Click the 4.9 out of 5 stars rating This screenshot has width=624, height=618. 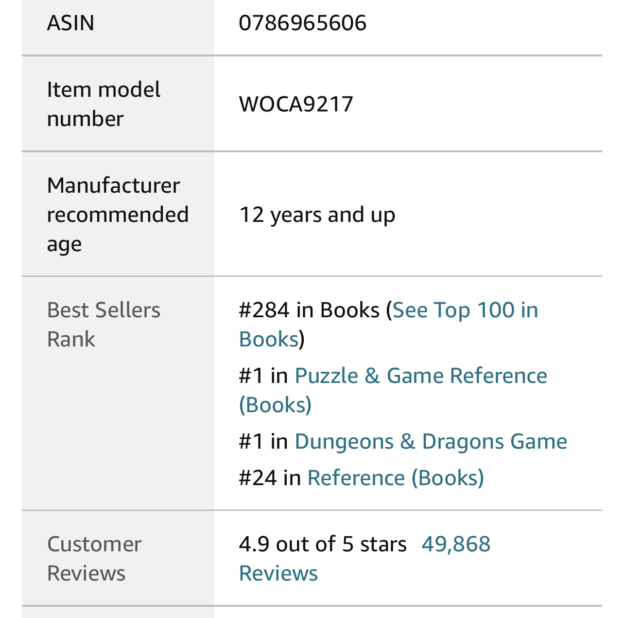(x=323, y=544)
